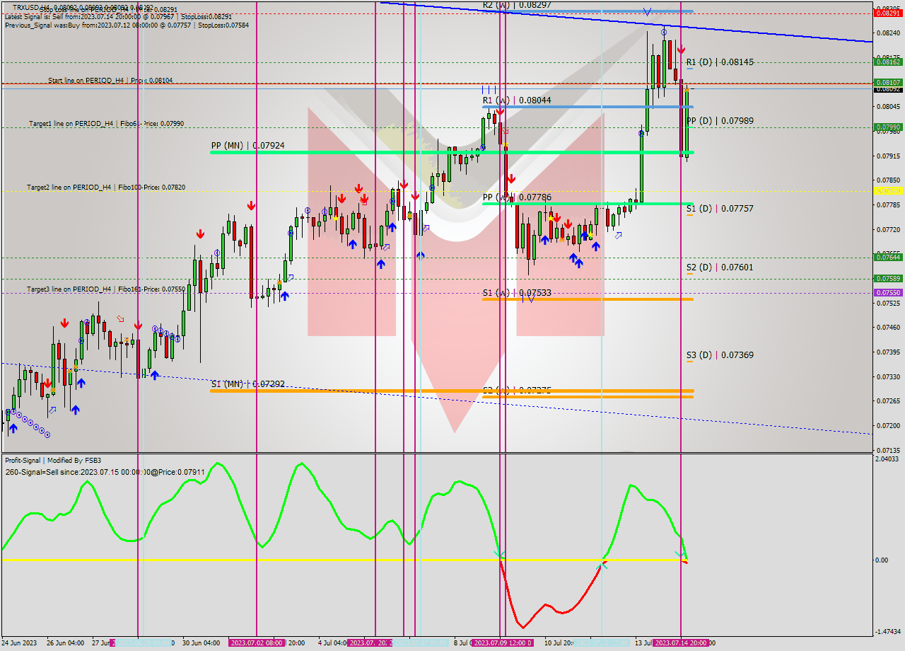
Task: Click the 'R1 (D) | 0.08145' pivot label
Action: 720,62
